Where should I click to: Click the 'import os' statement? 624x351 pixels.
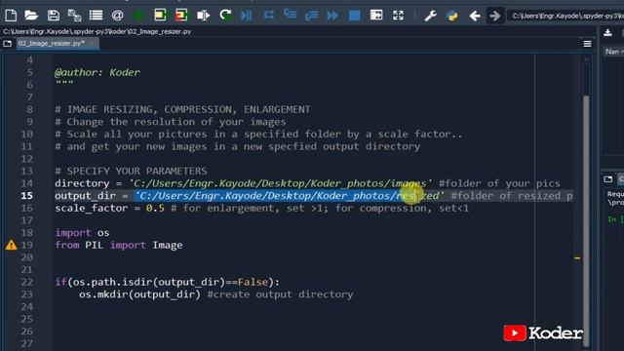click(82, 232)
